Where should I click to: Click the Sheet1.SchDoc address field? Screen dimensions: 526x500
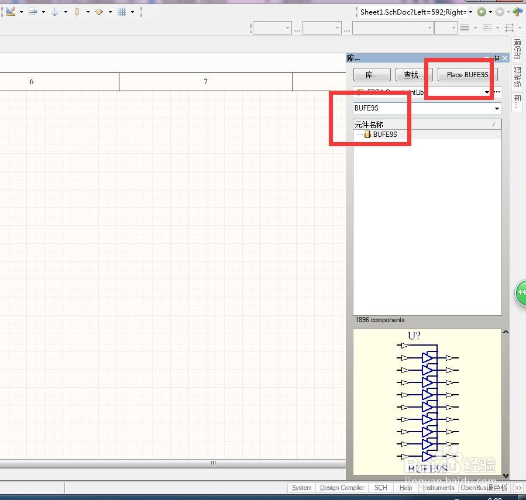pos(413,12)
